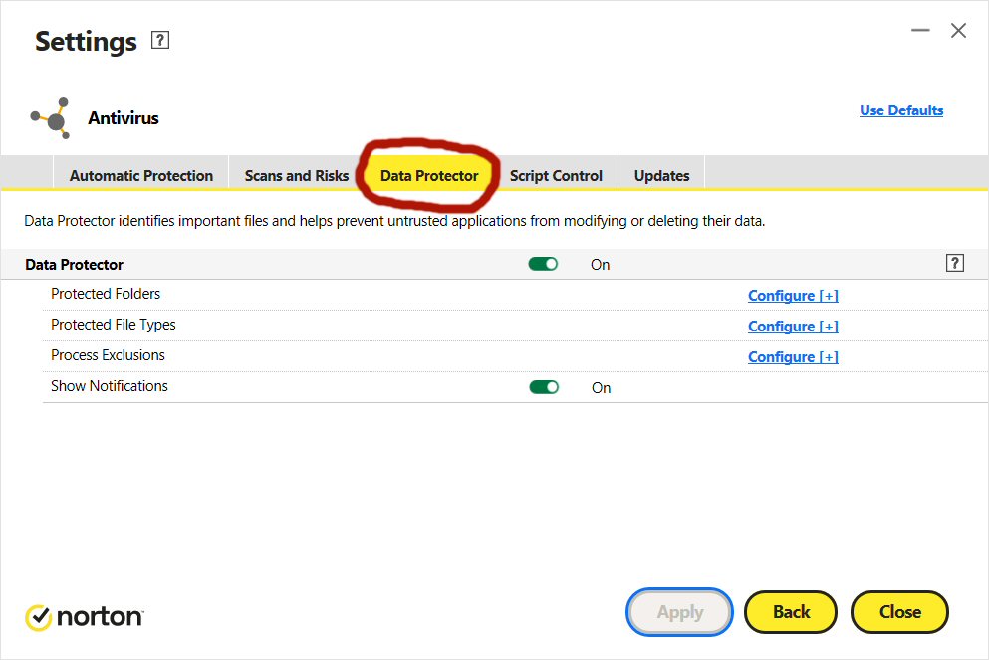The height and width of the screenshot is (660, 989).
Task: Switch to the Updates tab
Action: tap(661, 175)
